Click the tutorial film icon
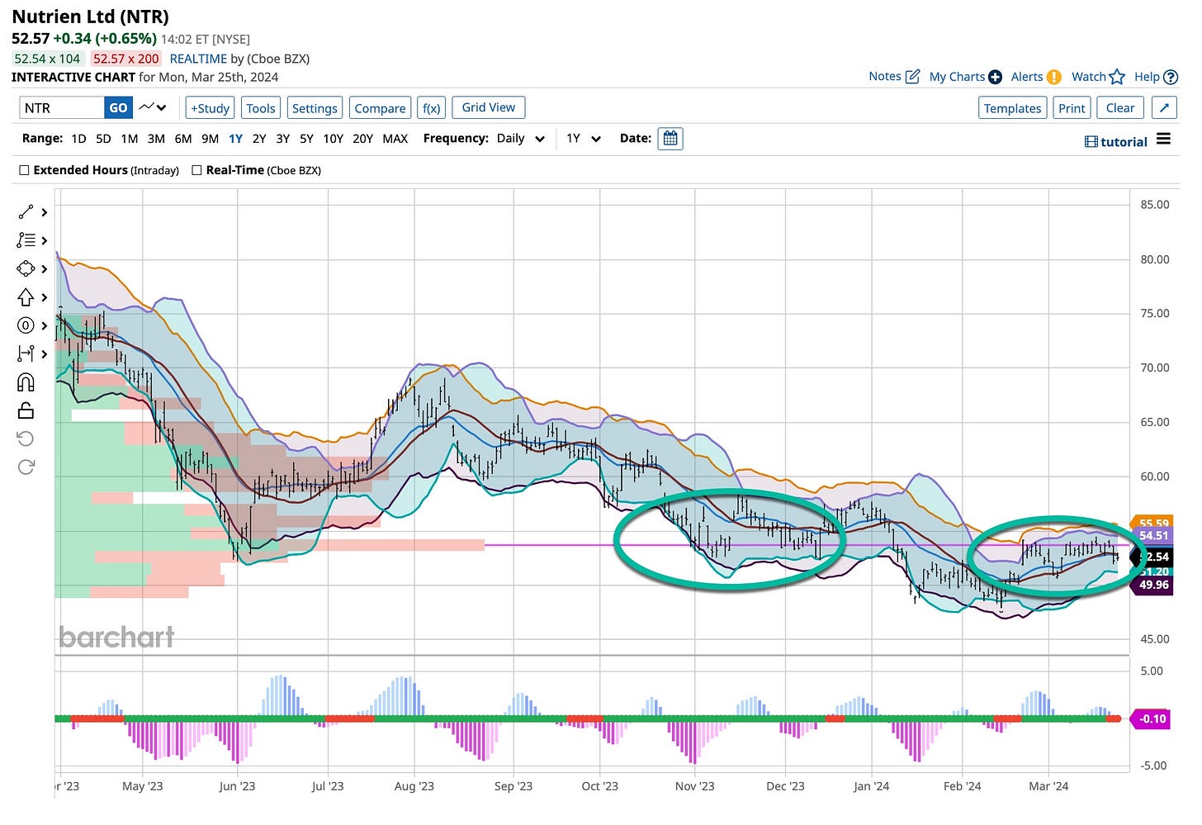 (x=1091, y=142)
